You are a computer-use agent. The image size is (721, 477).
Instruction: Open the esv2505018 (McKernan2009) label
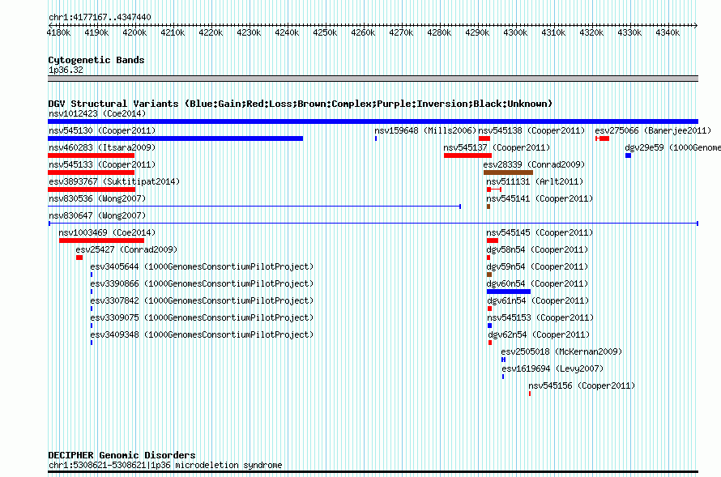pos(561,351)
